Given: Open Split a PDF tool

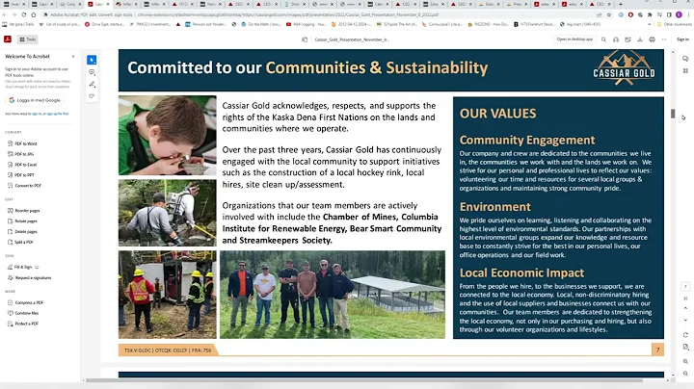Looking at the screenshot, I should click(21, 243).
